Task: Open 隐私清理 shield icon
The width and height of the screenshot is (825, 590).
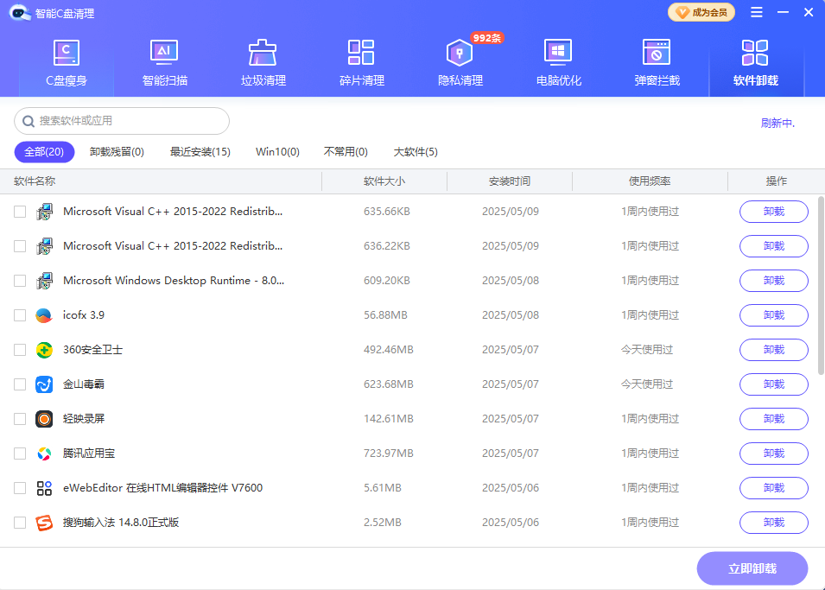Action: pos(460,54)
